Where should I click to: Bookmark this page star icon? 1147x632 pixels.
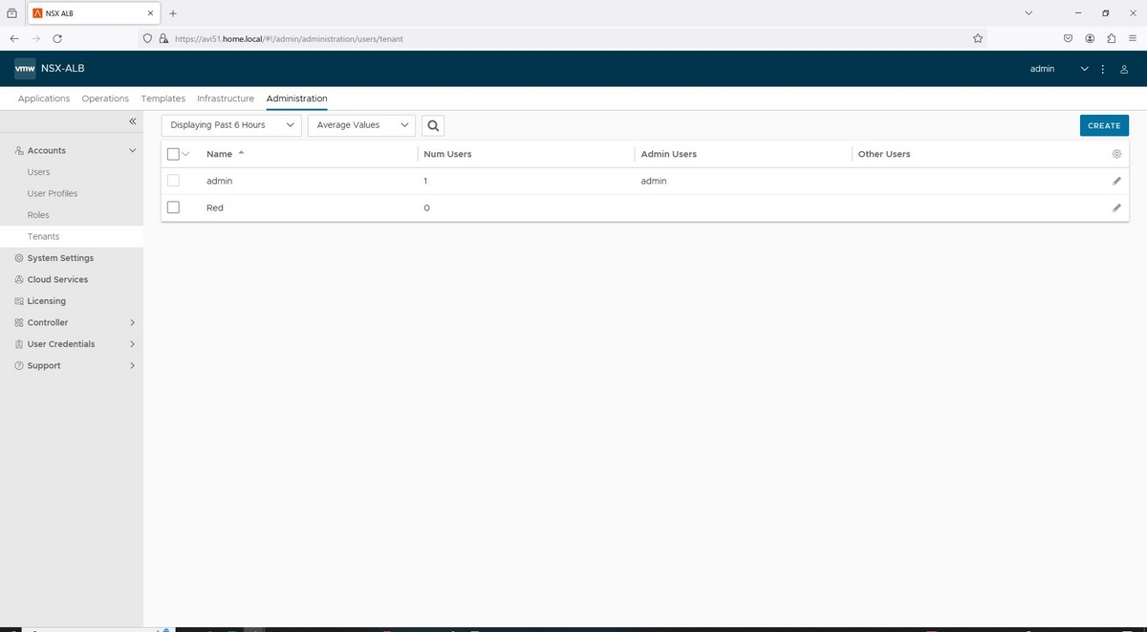tap(978, 38)
